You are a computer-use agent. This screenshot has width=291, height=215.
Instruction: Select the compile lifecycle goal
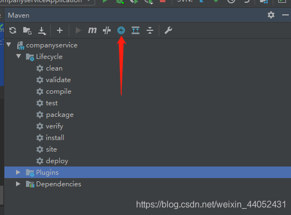pyautogui.click(x=59, y=92)
